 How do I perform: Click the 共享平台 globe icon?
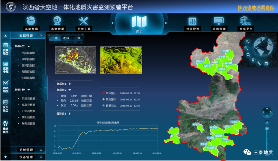[245, 21]
